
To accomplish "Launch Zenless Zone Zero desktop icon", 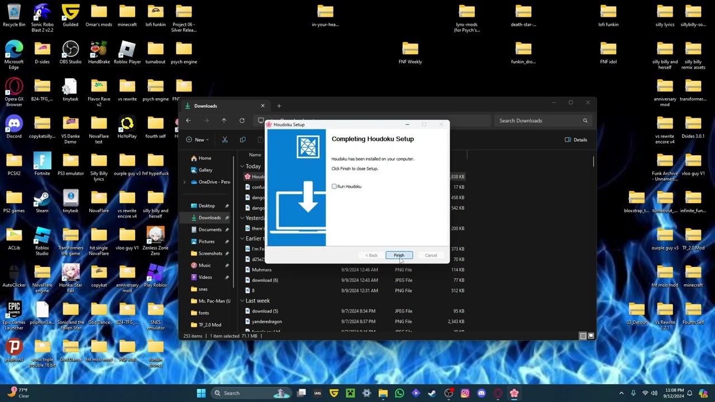I will click(155, 241).
